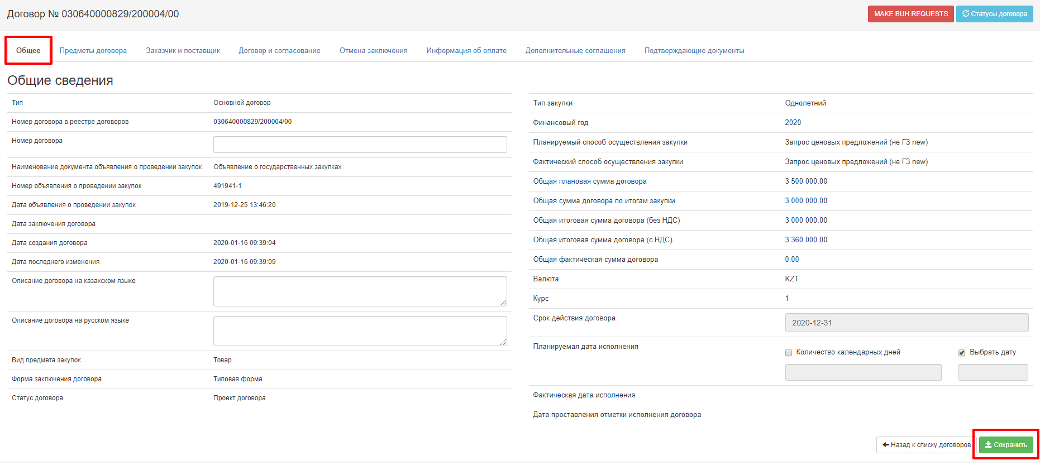This screenshot has height=465, width=1040.
Task: Open Предметы договора tab
Action: coord(93,51)
